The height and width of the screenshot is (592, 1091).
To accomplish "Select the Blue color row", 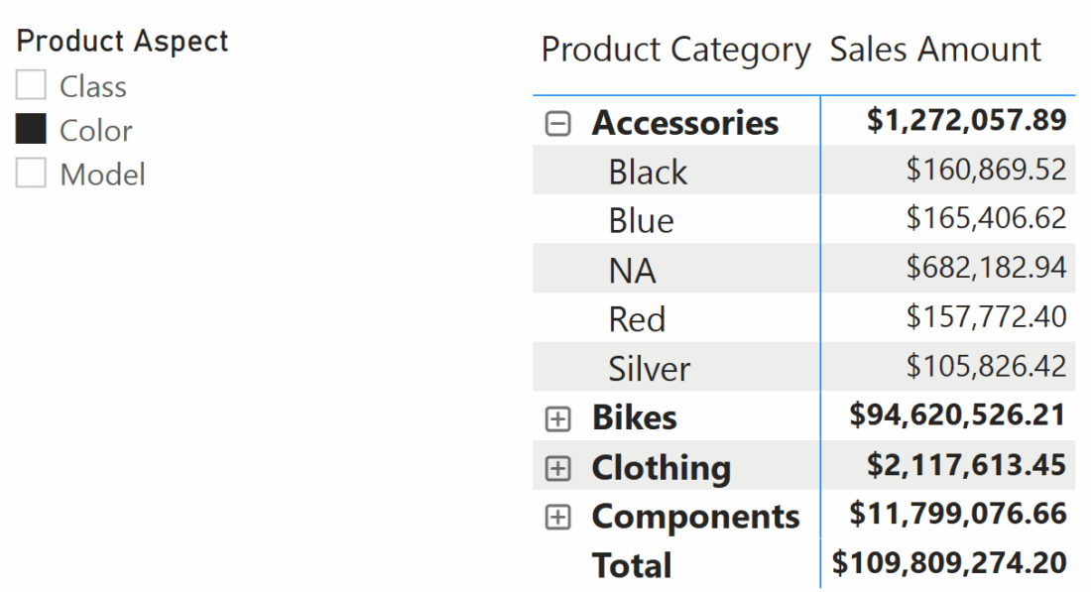I will [x=803, y=219].
